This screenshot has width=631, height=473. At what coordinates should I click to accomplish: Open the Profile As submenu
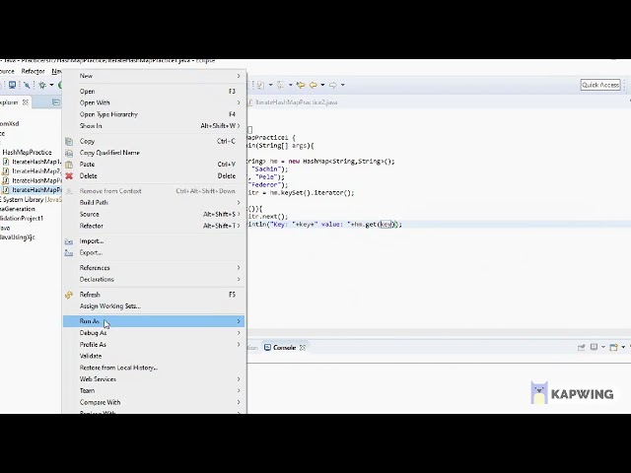pos(154,345)
